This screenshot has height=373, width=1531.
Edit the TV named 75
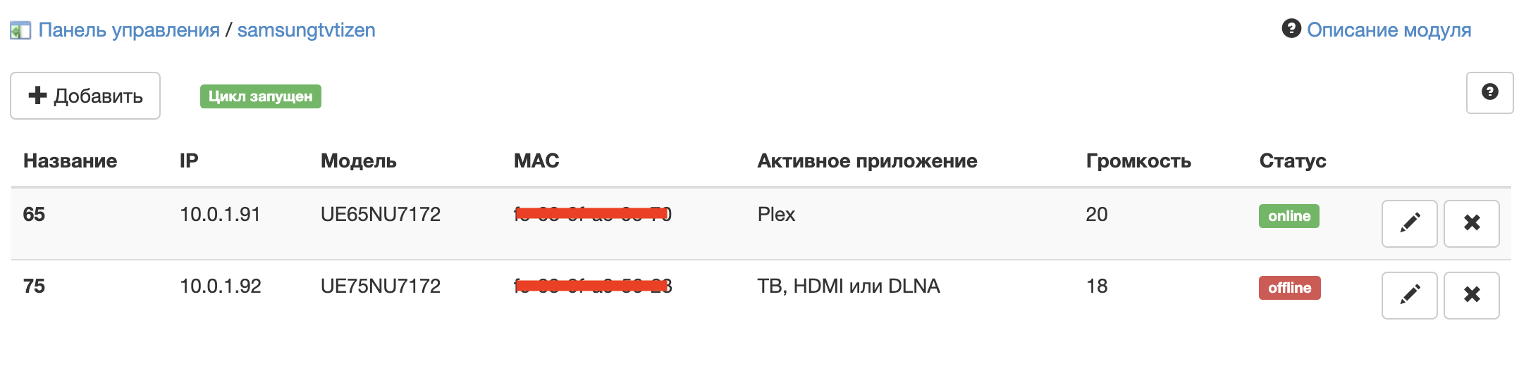[x=1409, y=295]
